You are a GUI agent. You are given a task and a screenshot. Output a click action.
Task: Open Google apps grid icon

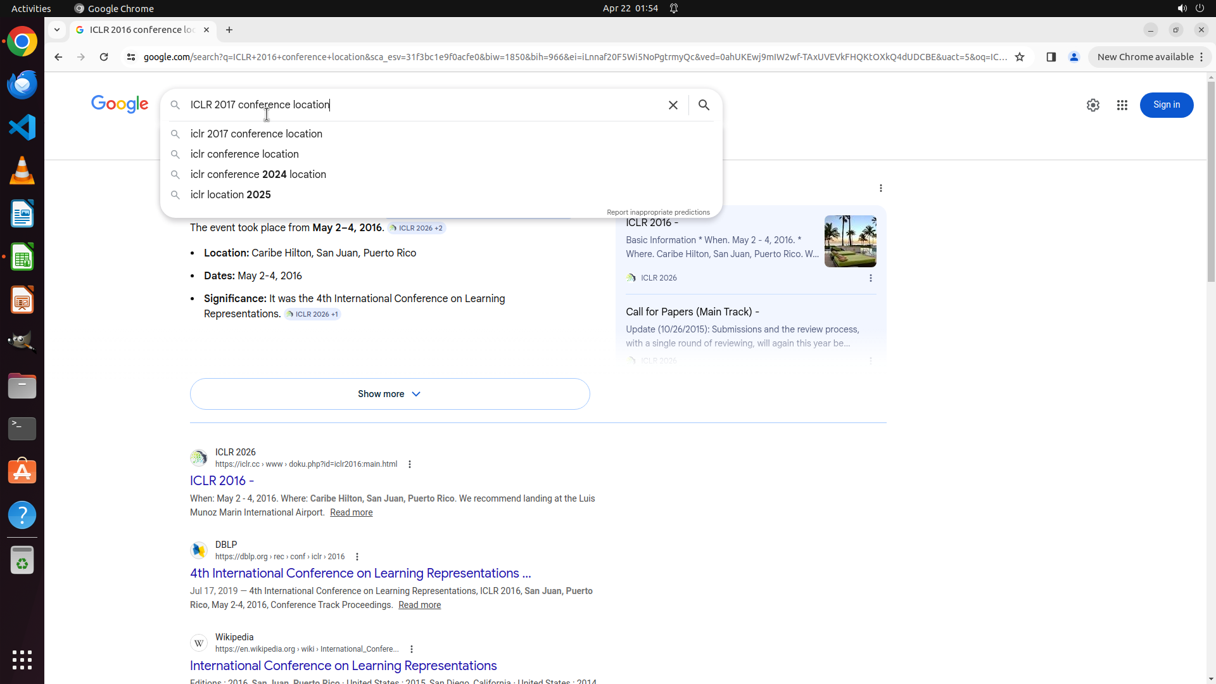click(1122, 105)
